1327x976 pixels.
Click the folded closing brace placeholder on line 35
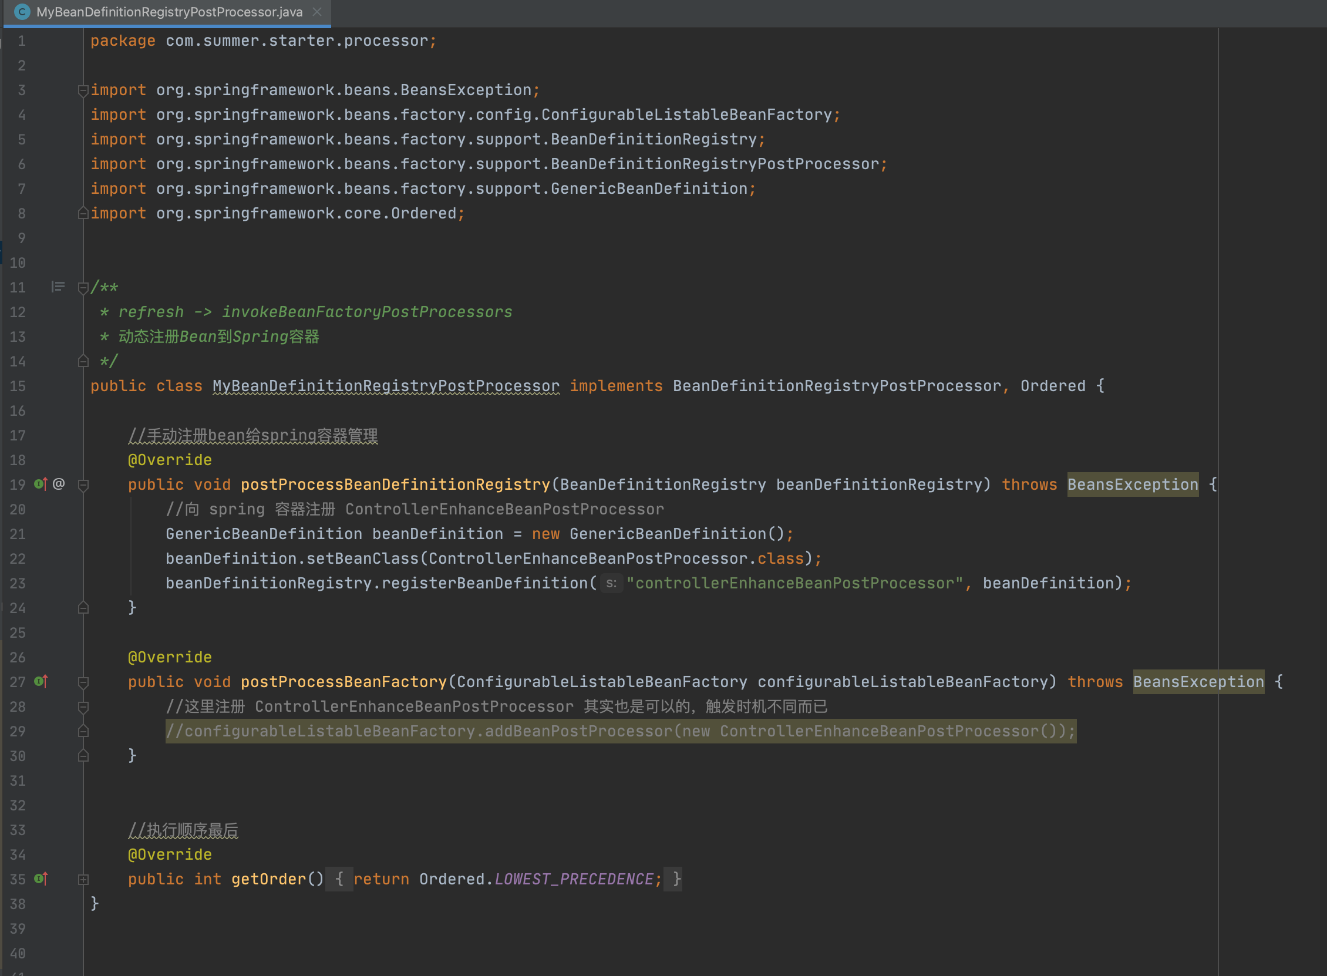(x=673, y=880)
